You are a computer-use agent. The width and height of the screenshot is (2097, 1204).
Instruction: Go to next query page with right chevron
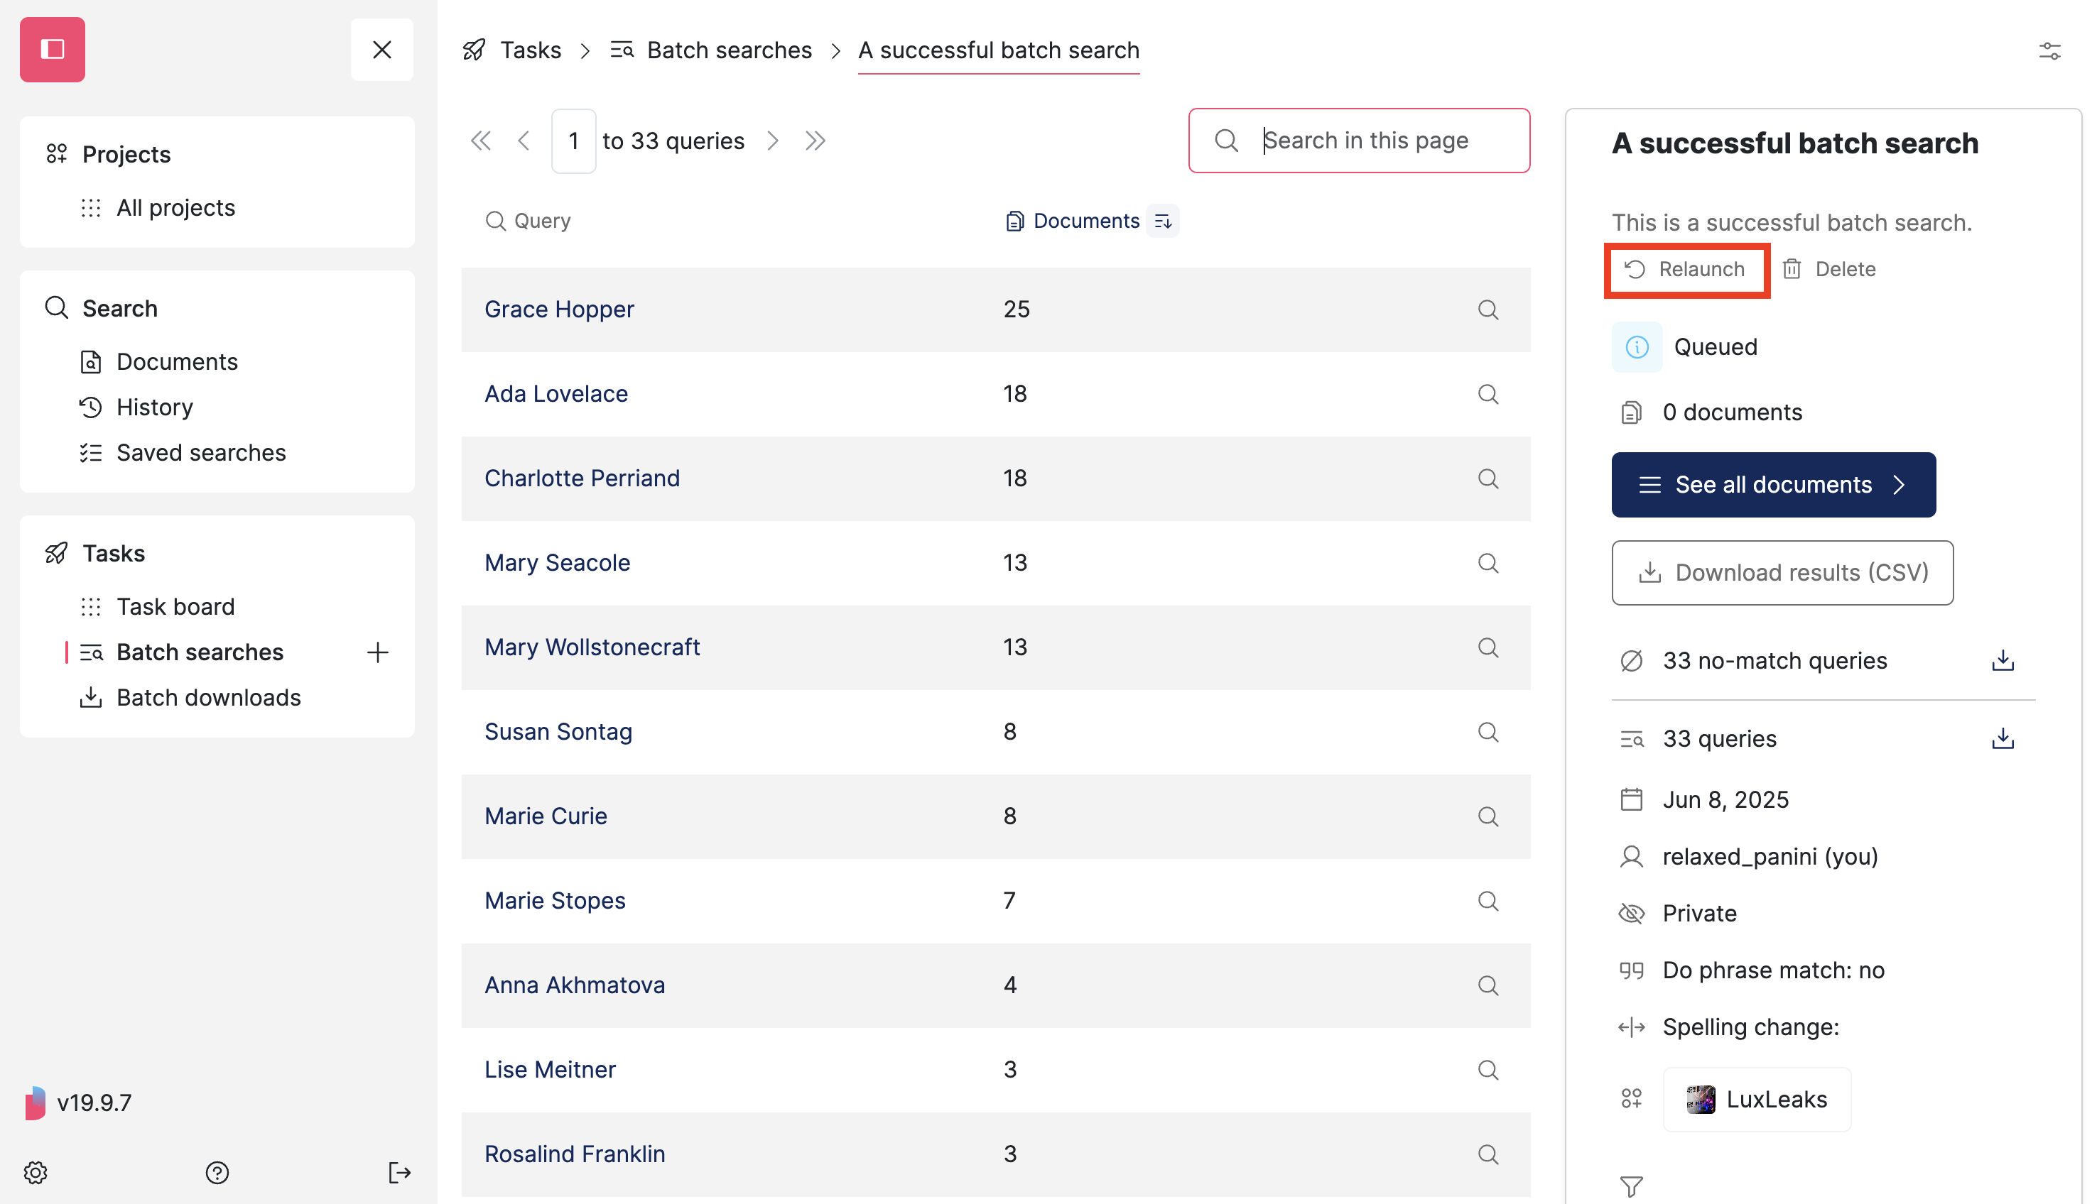pyautogui.click(x=773, y=141)
